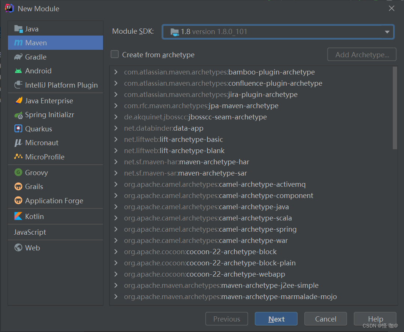Expand the jpa-maven-archetype node

(116, 106)
